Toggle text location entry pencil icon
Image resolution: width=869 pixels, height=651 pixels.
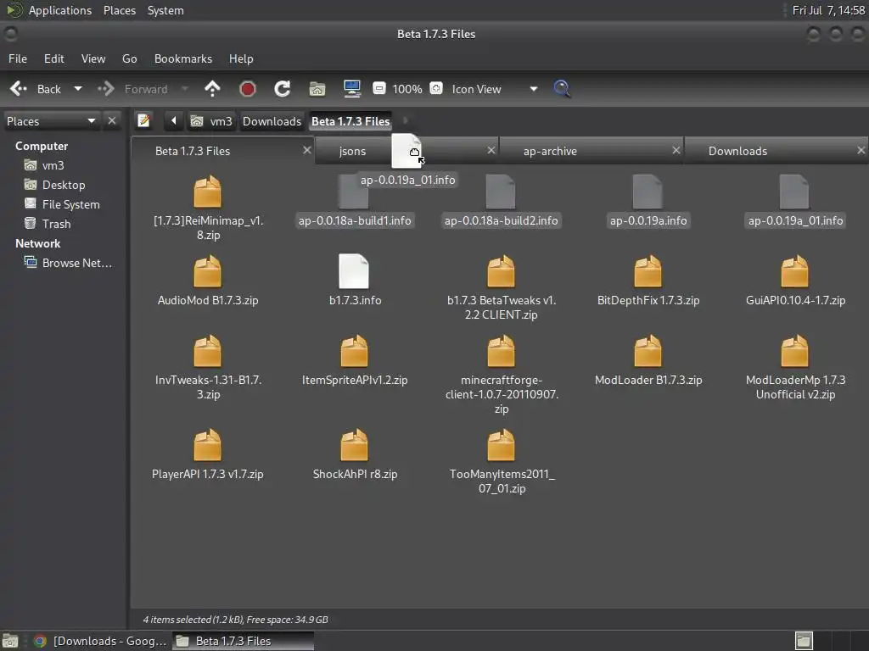[143, 120]
